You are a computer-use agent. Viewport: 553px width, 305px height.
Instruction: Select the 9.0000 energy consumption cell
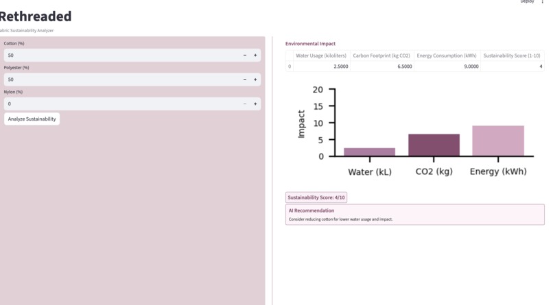click(x=447, y=66)
